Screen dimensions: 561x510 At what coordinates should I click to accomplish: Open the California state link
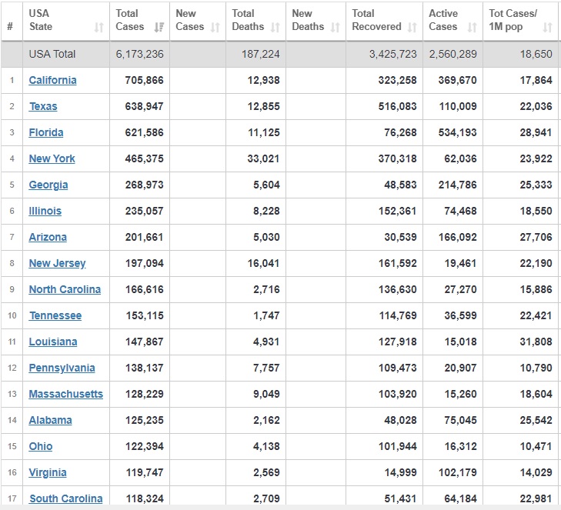click(52, 80)
